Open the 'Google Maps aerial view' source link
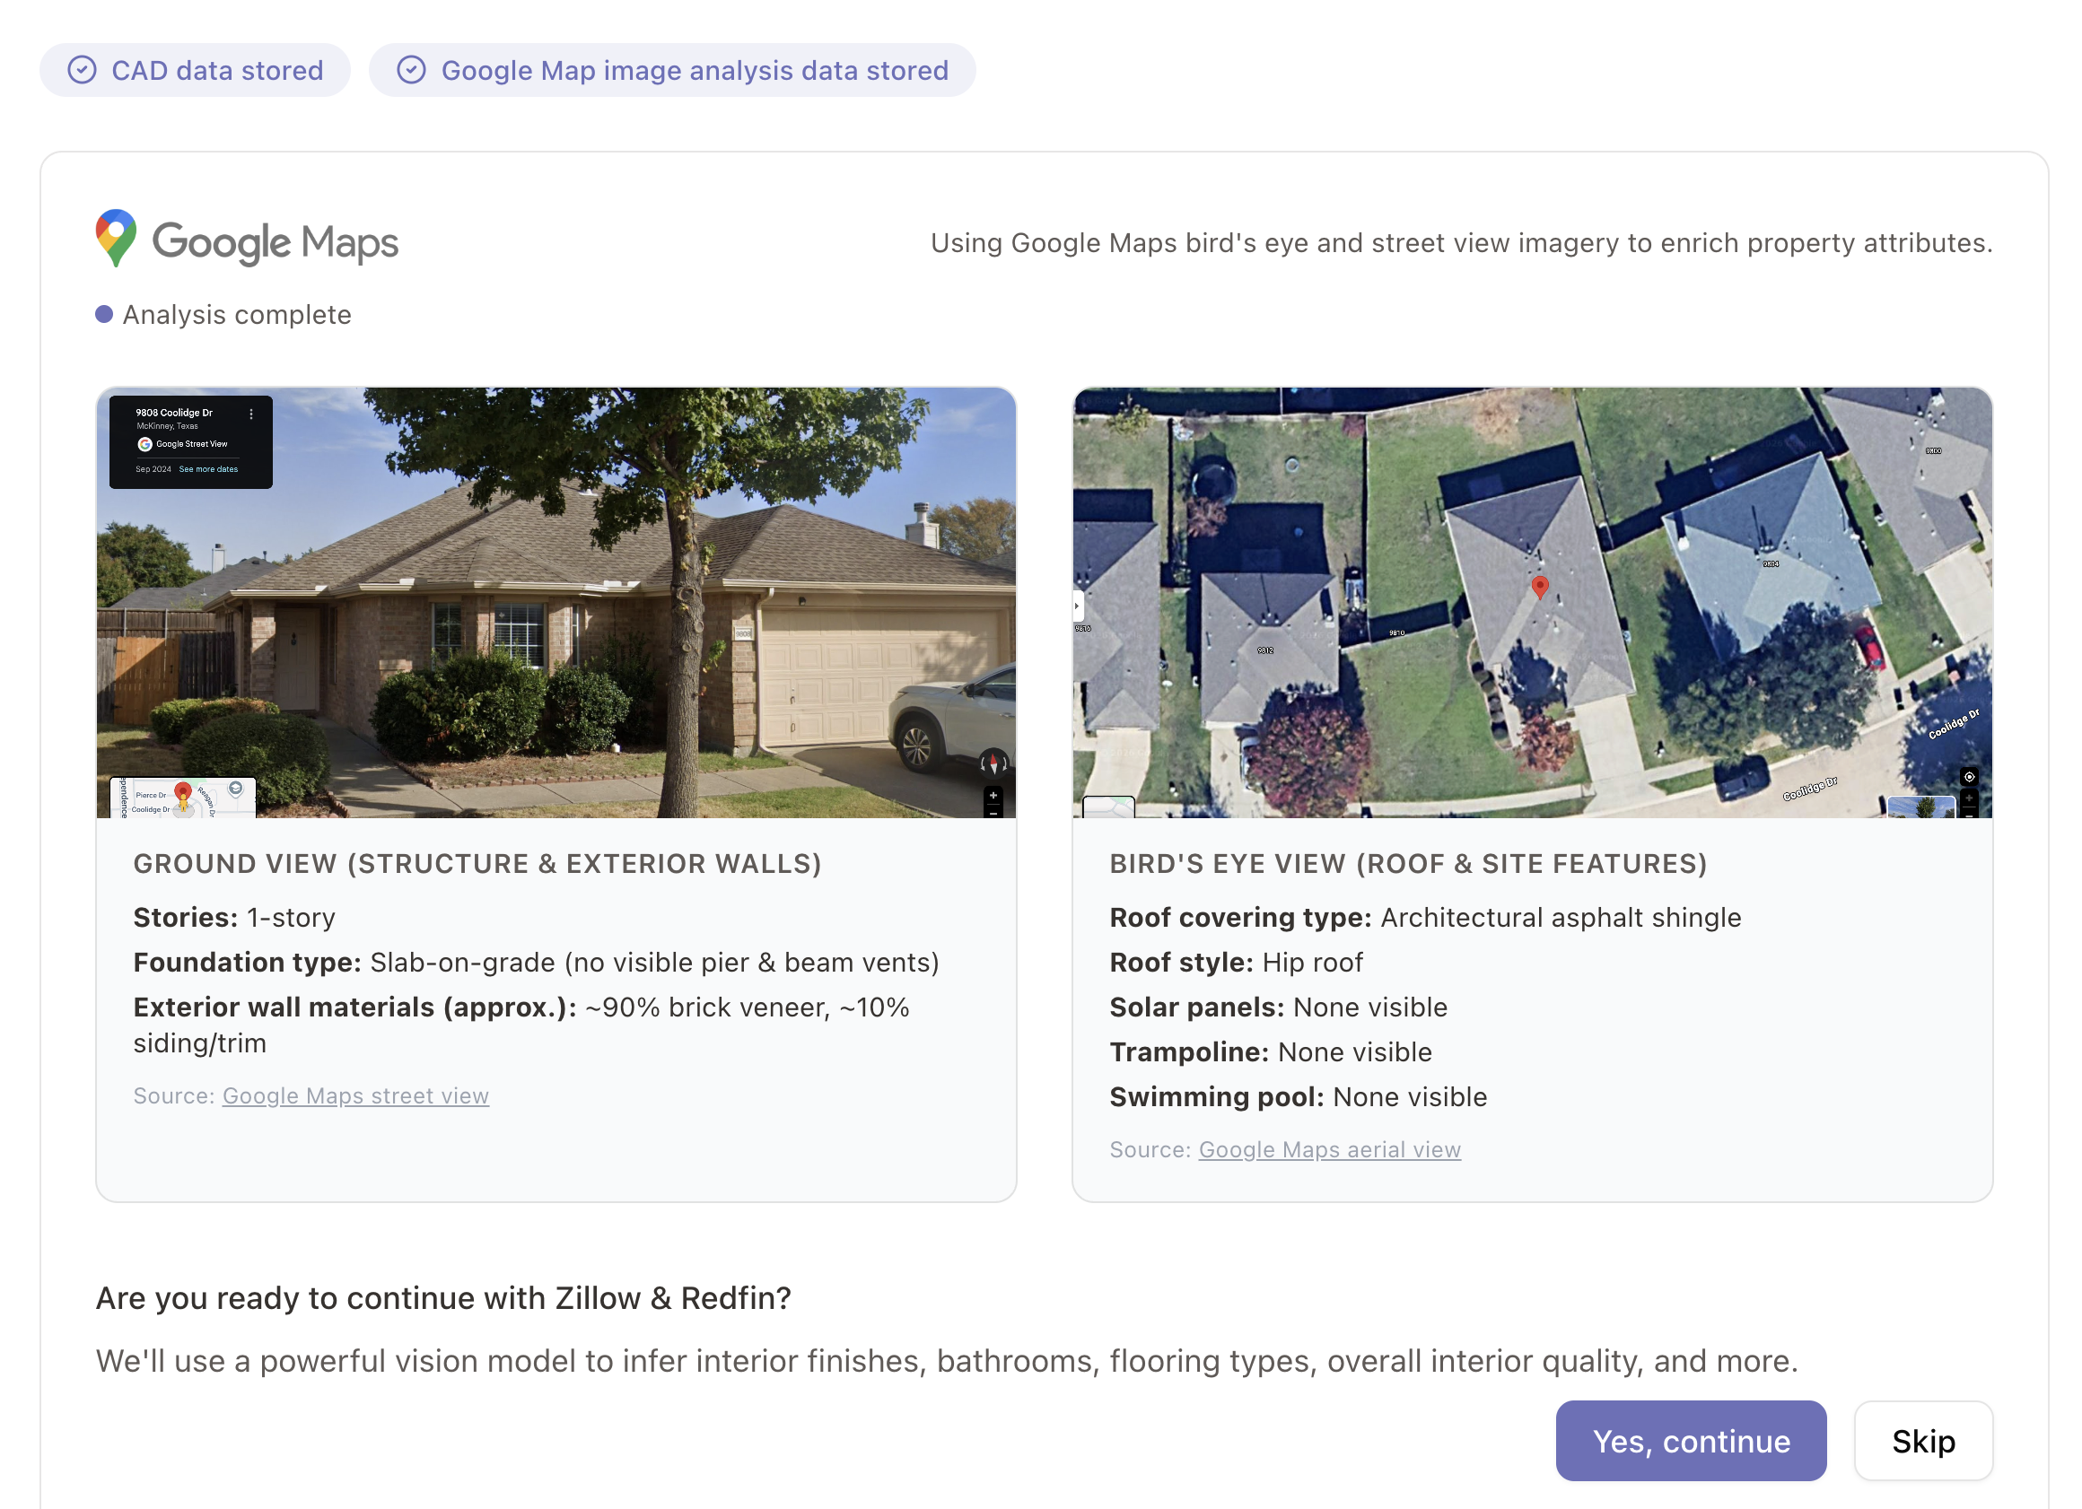 point(1328,1150)
